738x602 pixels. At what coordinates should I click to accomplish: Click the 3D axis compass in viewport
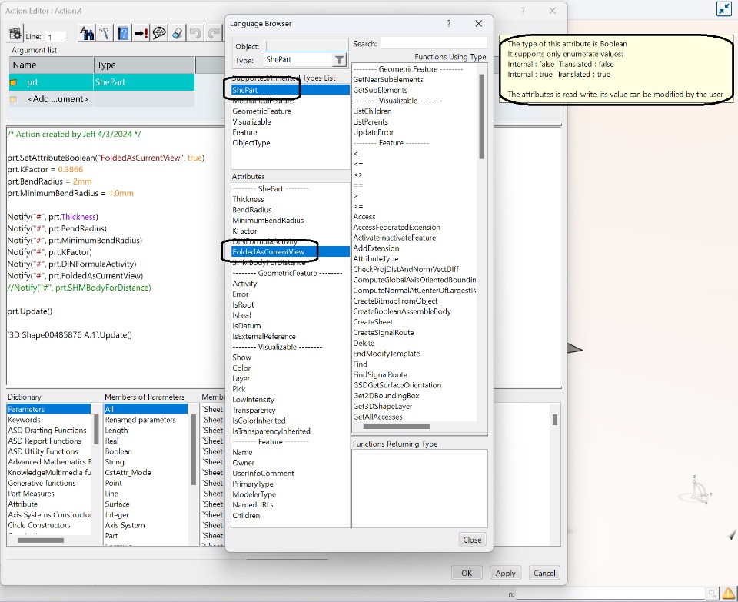696,490
